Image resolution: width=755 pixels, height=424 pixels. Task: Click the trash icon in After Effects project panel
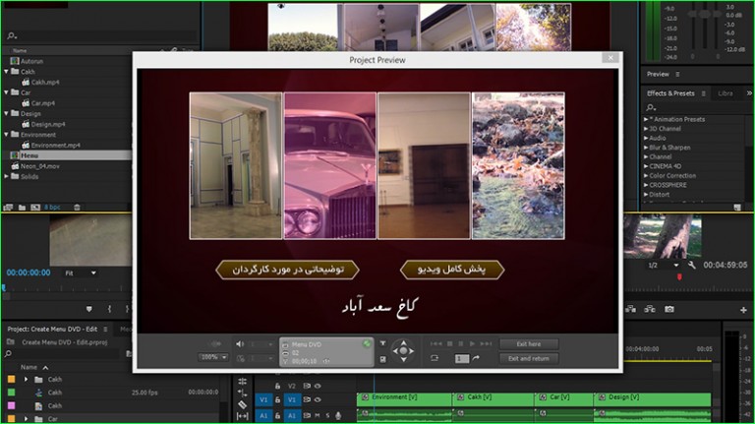(77, 208)
